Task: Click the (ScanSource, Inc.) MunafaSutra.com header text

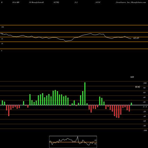Action: click(131, 2)
